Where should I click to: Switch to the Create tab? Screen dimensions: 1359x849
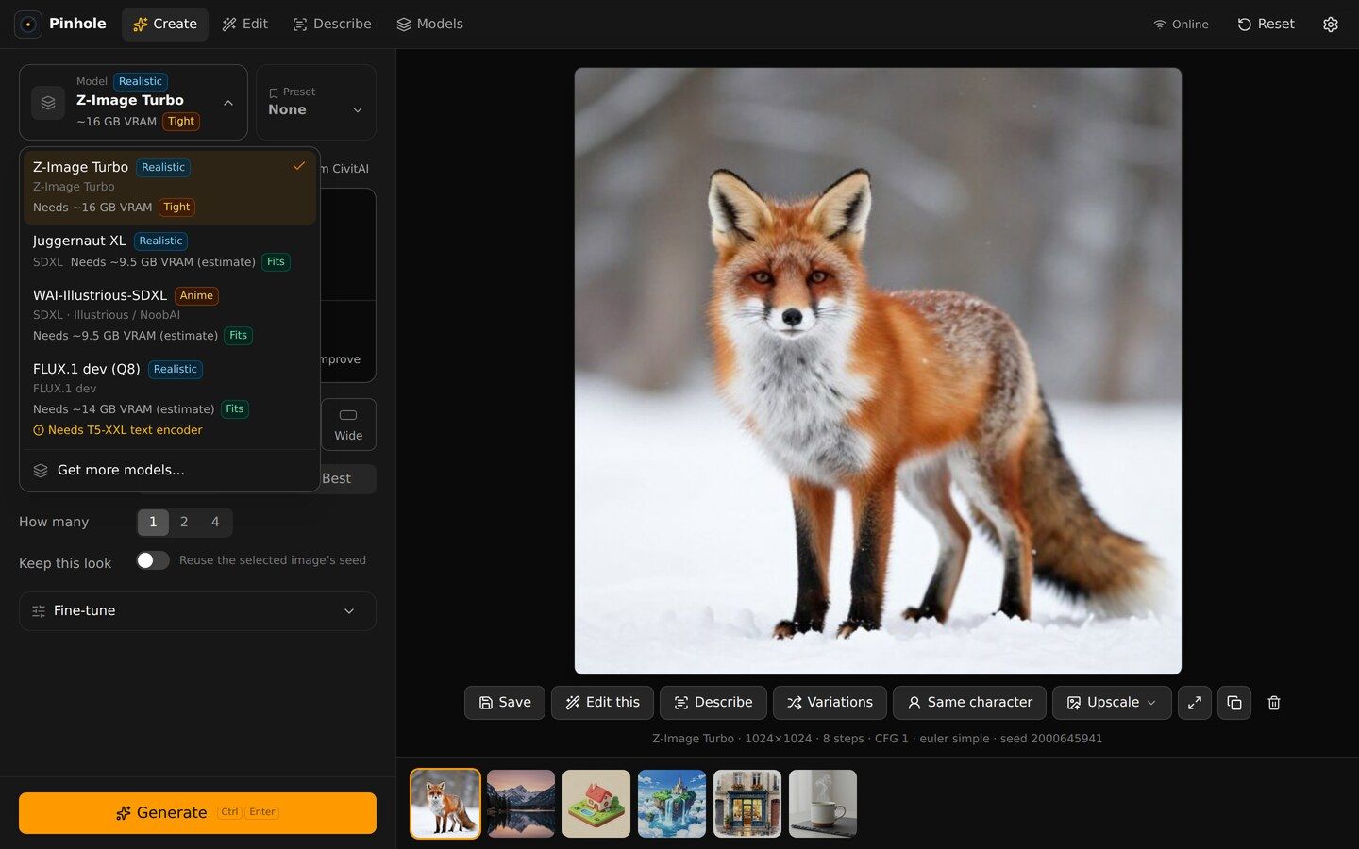(165, 25)
